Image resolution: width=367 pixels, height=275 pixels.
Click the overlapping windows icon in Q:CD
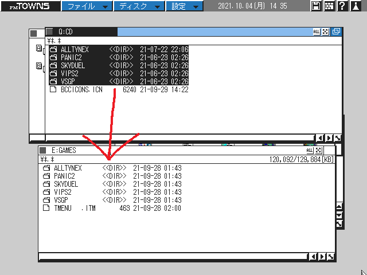coord(336,32)
